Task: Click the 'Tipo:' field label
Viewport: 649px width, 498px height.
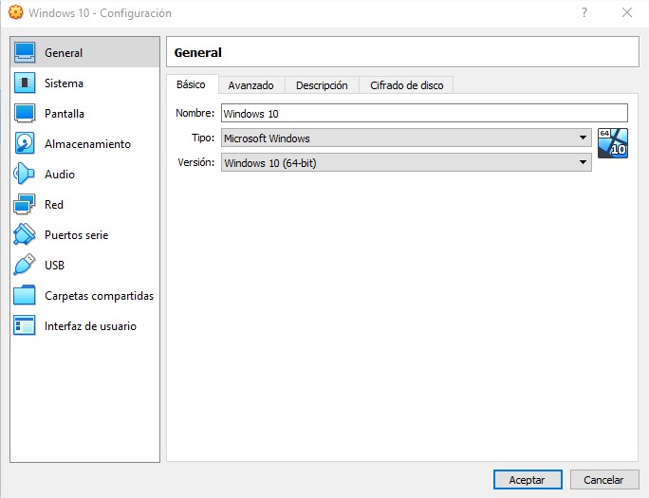Action: pos(203,138)
